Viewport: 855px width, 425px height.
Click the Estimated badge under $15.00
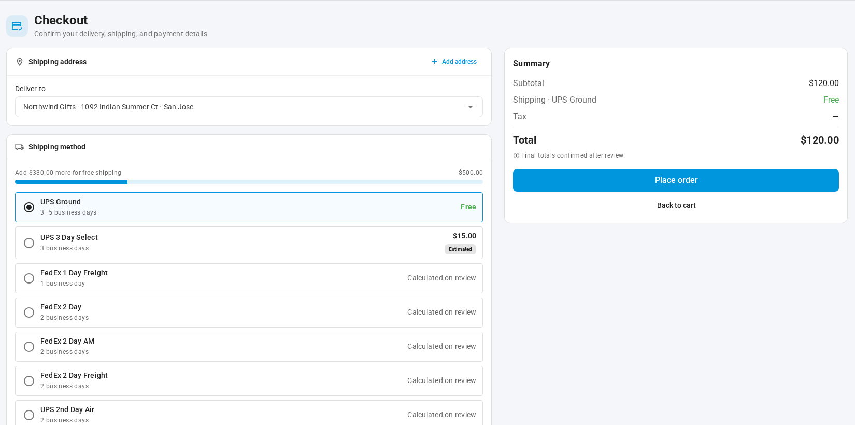(460, 249)
